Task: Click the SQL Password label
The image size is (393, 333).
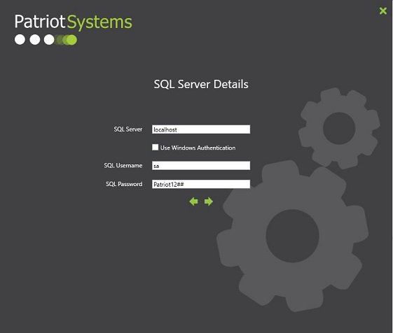Action: coord(124,184)
